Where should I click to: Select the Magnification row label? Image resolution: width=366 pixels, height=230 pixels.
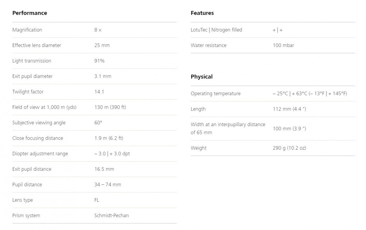click(27, 30)
